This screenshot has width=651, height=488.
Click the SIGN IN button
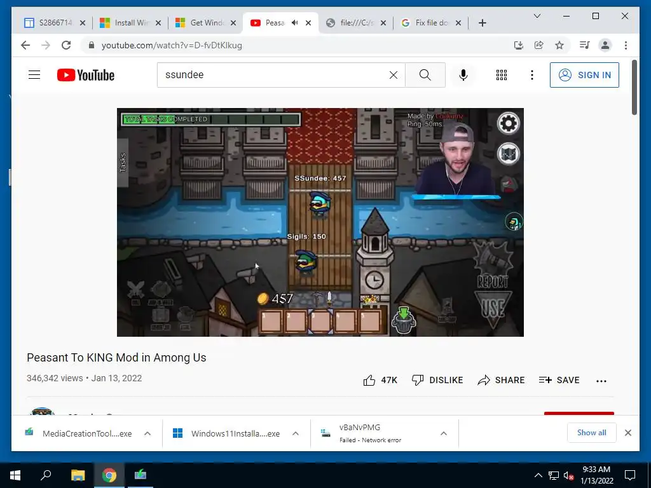[x=584, y=75]
